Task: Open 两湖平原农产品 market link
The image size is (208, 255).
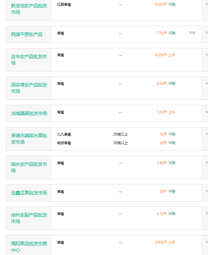Action: 27,34
